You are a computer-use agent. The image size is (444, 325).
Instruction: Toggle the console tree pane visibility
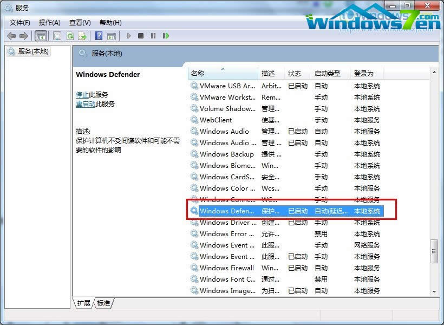click(x=41, y=36)
